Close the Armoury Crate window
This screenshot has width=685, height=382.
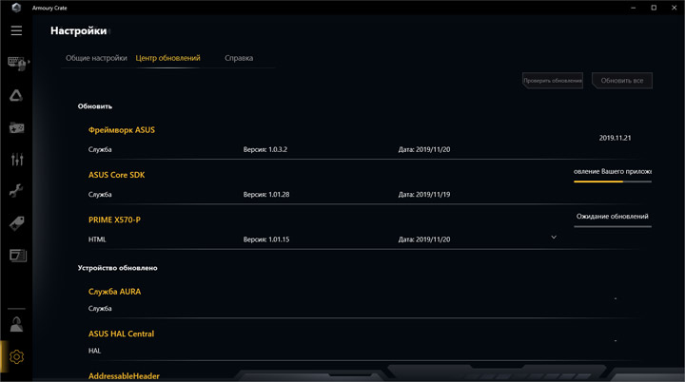click(675, 8)
